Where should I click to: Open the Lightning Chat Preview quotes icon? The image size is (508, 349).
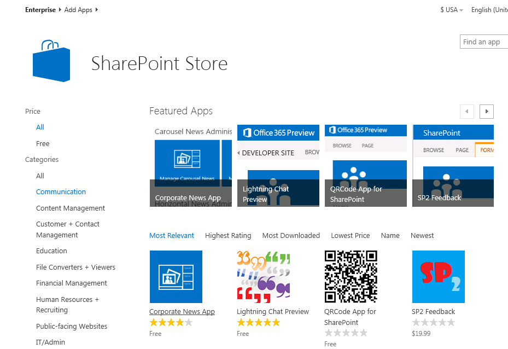pos(264,277)
